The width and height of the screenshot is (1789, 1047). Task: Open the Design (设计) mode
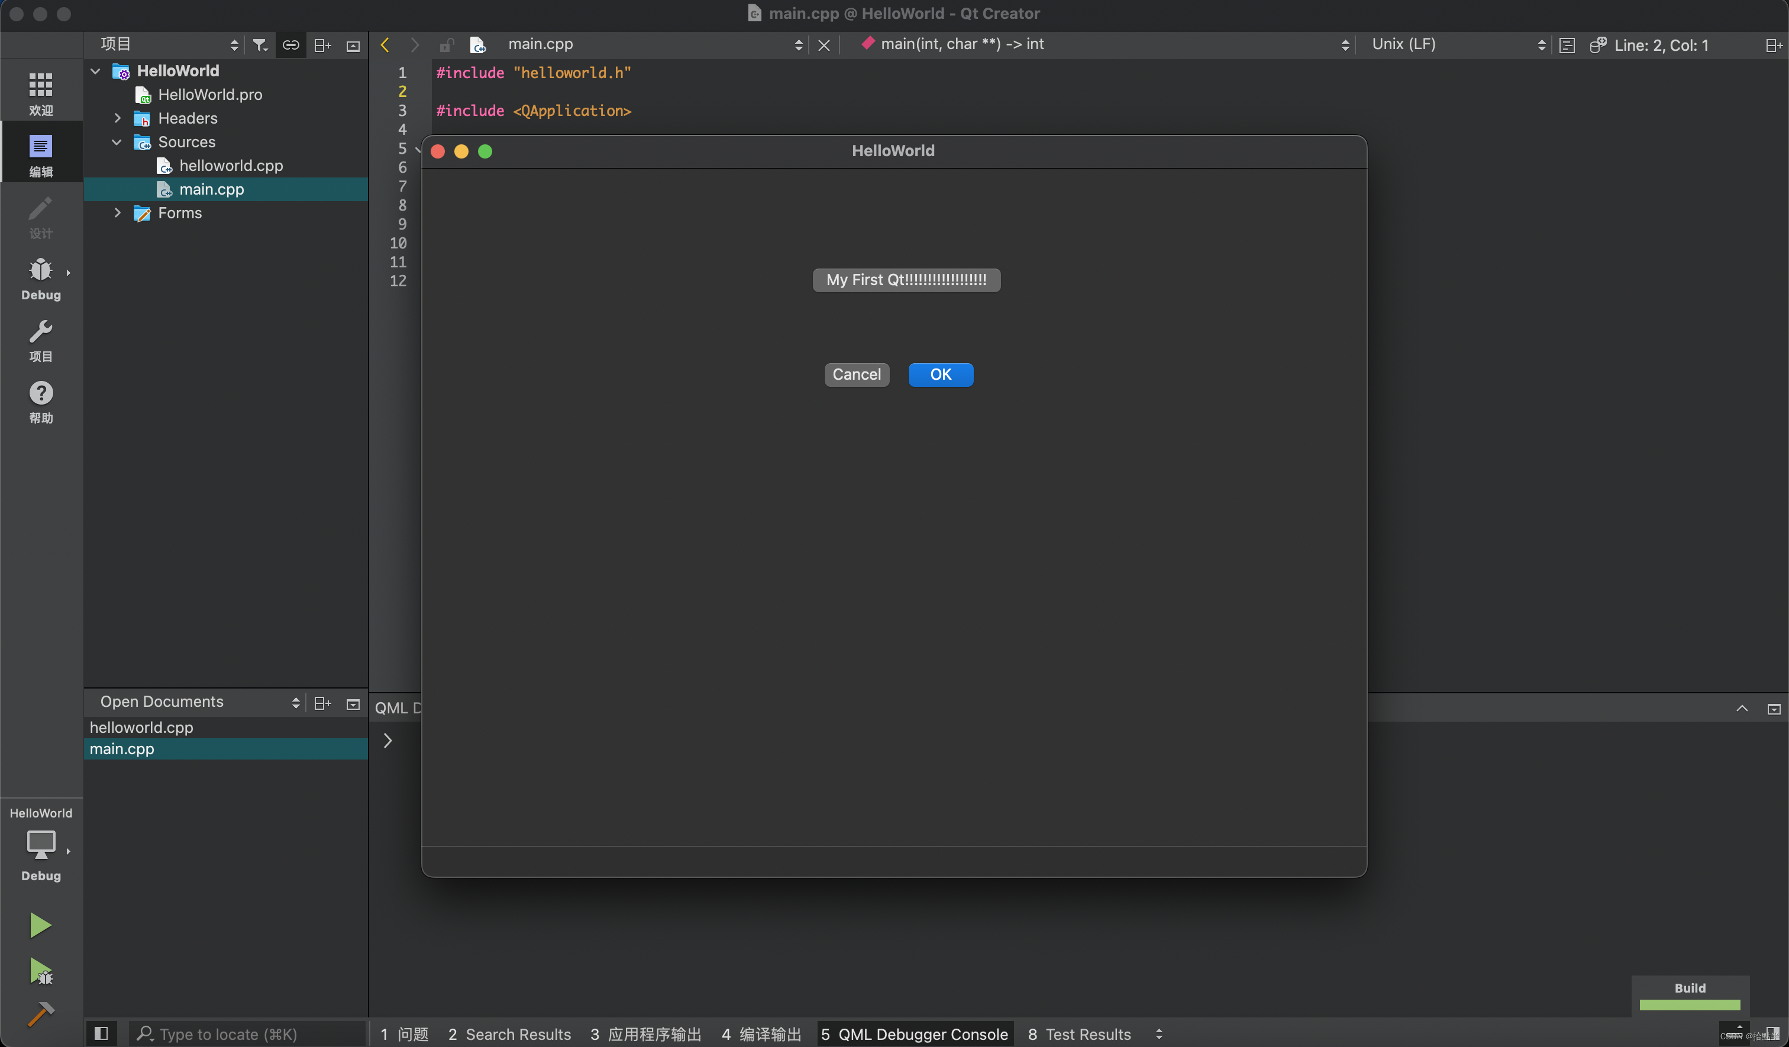pos(40,217)
